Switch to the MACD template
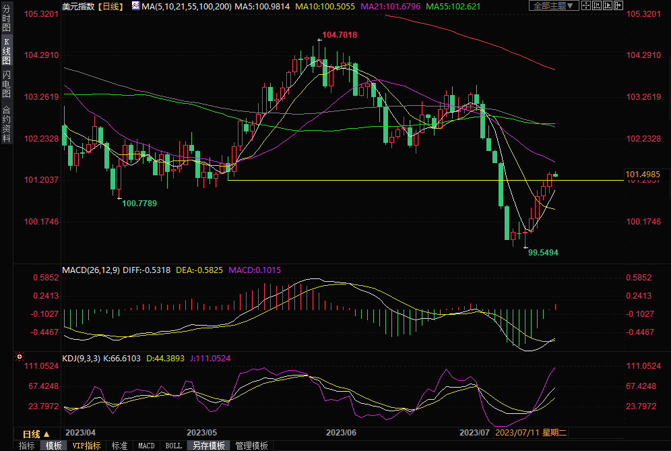The width and height of the screenshot is (671, 451). point(146,446)
